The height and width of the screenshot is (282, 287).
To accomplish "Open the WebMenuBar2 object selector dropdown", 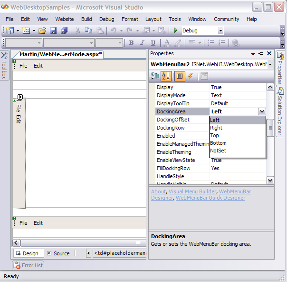I will pos(270,64).
